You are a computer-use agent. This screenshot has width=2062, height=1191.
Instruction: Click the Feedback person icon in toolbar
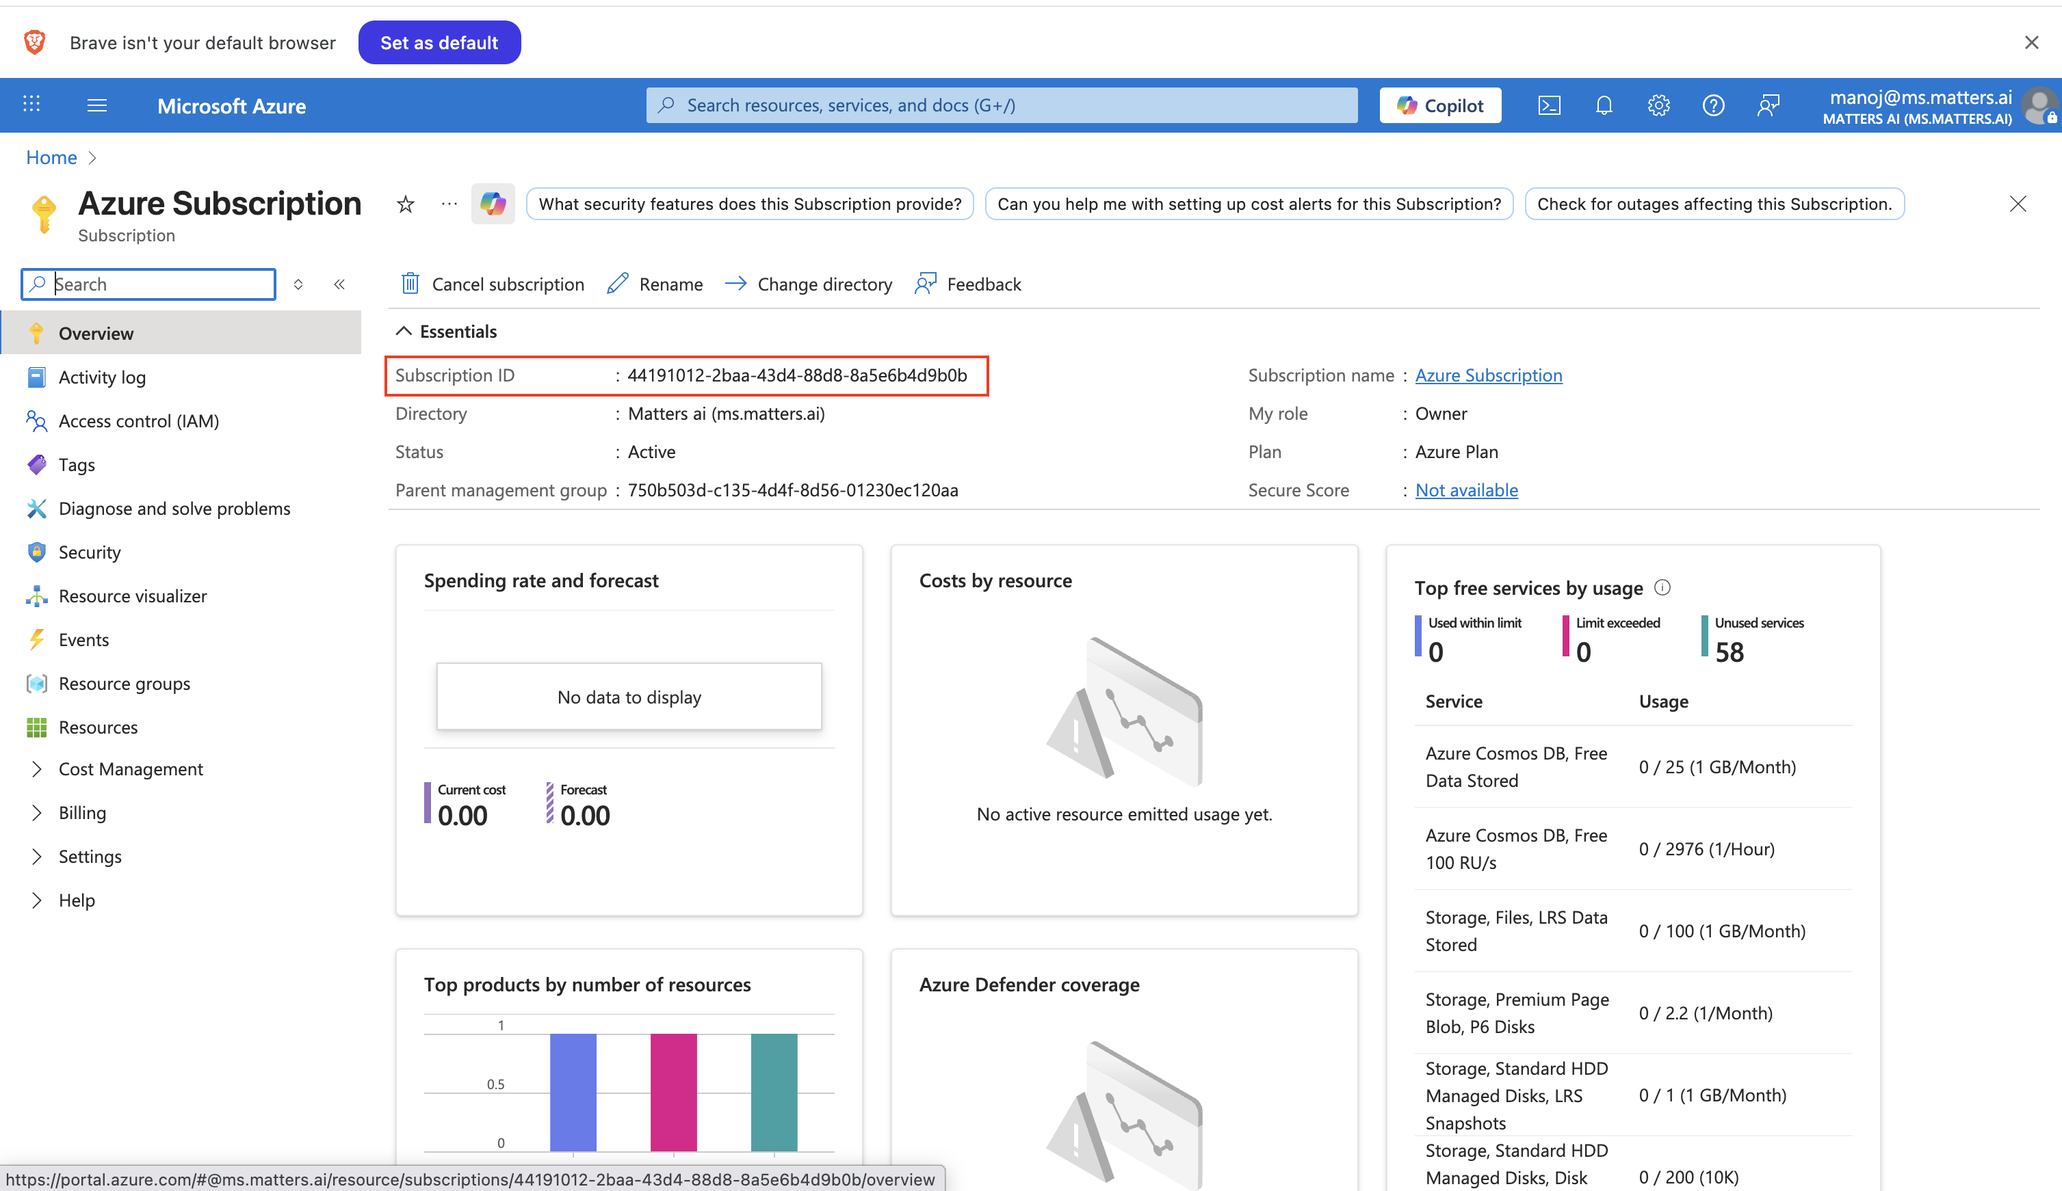point(926,283)
